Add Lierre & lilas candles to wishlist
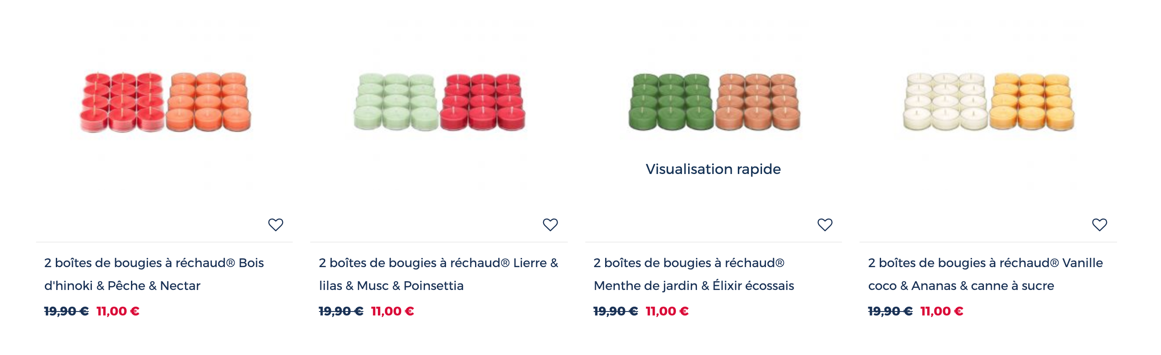1161x355 pixels. (x=550, y=225)
